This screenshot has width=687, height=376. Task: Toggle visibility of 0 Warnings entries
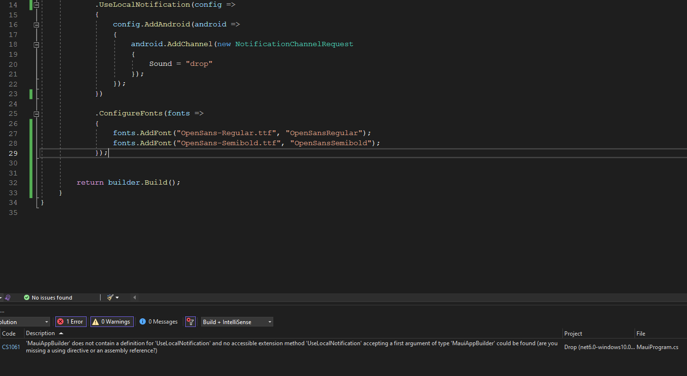pos(112,321)
